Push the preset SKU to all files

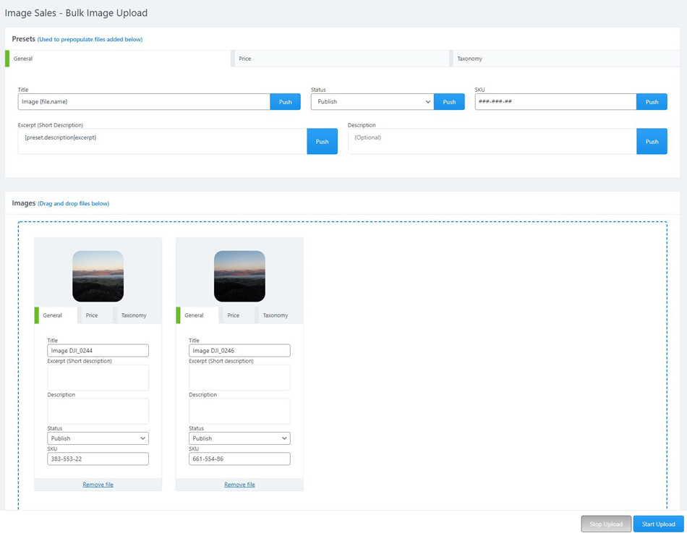click(652, 102)
